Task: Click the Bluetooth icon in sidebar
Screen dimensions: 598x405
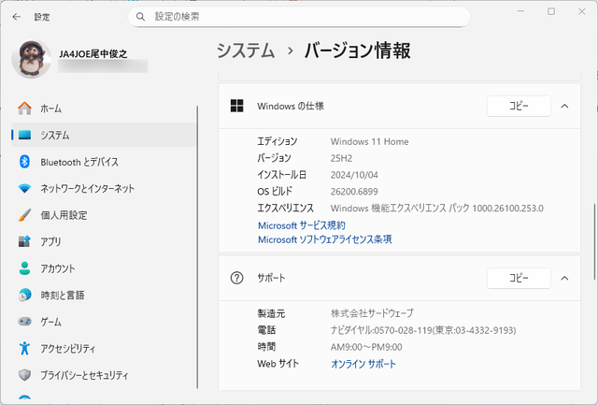Action: point(25,162)
